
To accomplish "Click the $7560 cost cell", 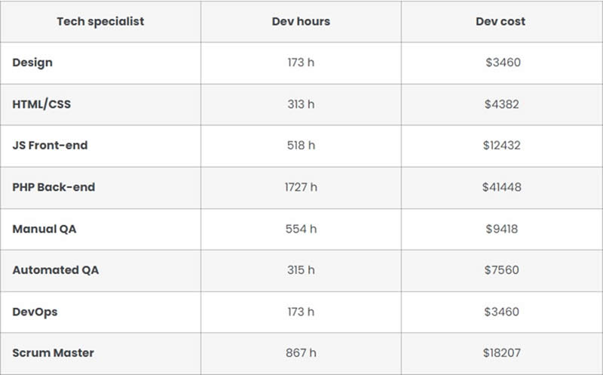I will (x=501, y=270).
